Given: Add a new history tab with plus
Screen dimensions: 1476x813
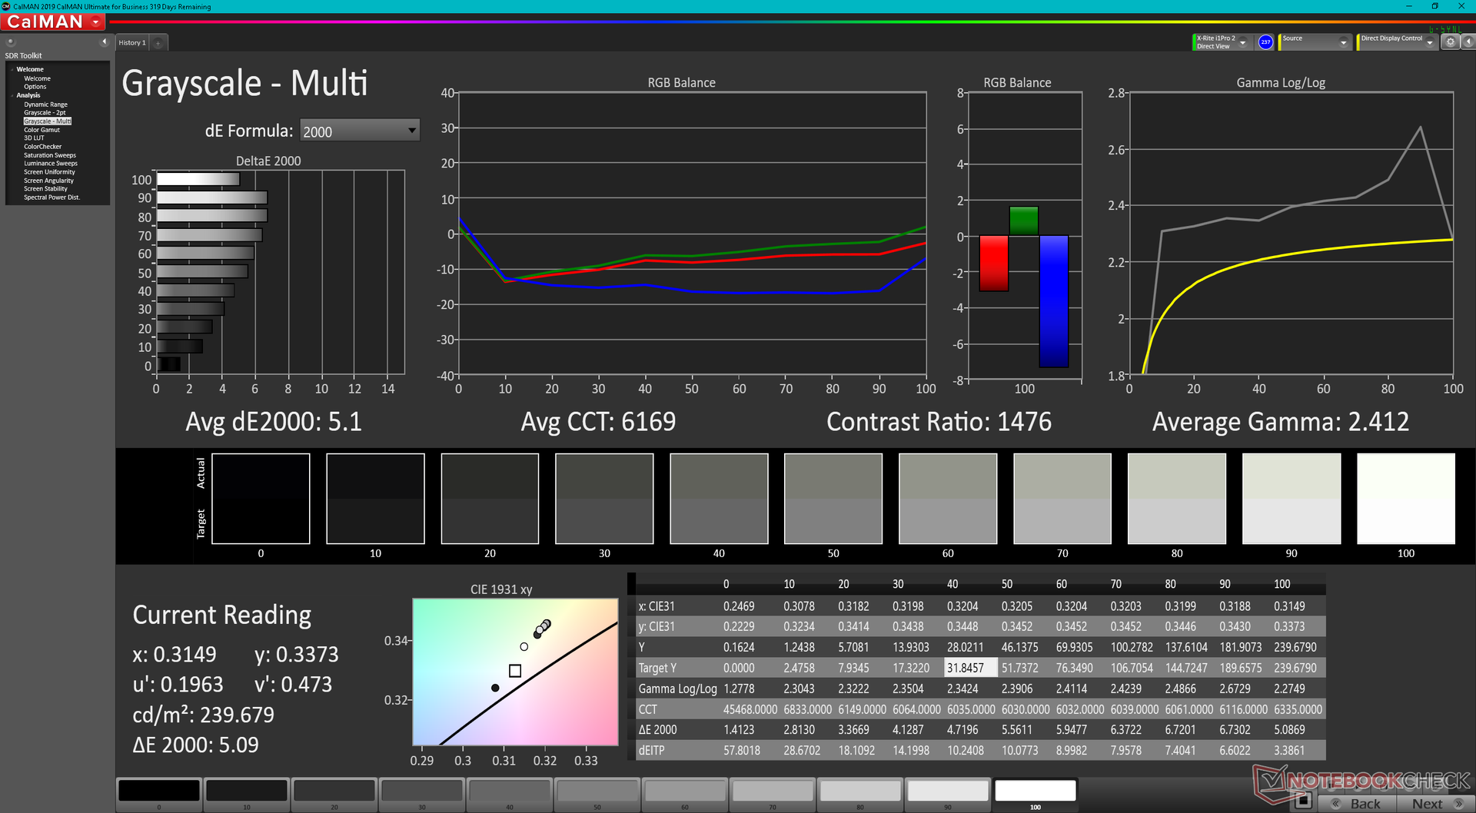Looking at the screenshot, I should 158,43.
